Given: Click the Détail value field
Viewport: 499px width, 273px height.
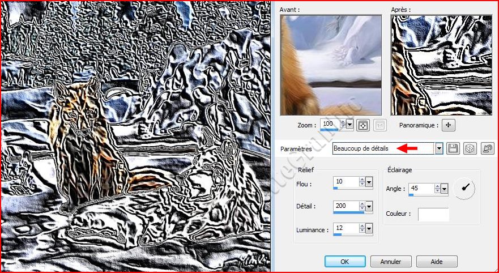Looking at the screenshot, I should coord(346,206).
